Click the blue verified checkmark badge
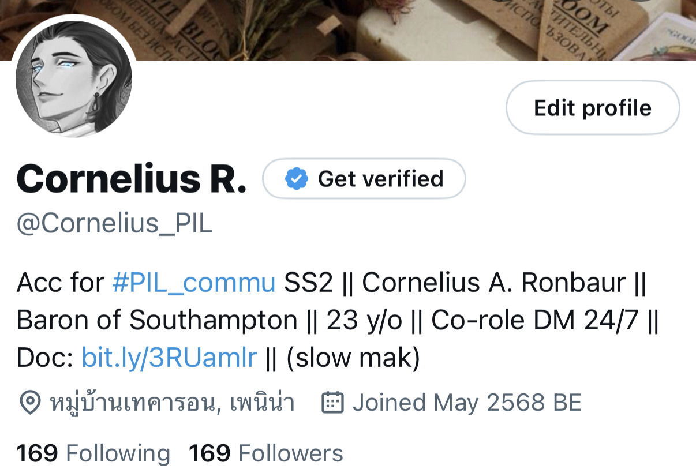This screenshot has height=473, width=696. 297,179
